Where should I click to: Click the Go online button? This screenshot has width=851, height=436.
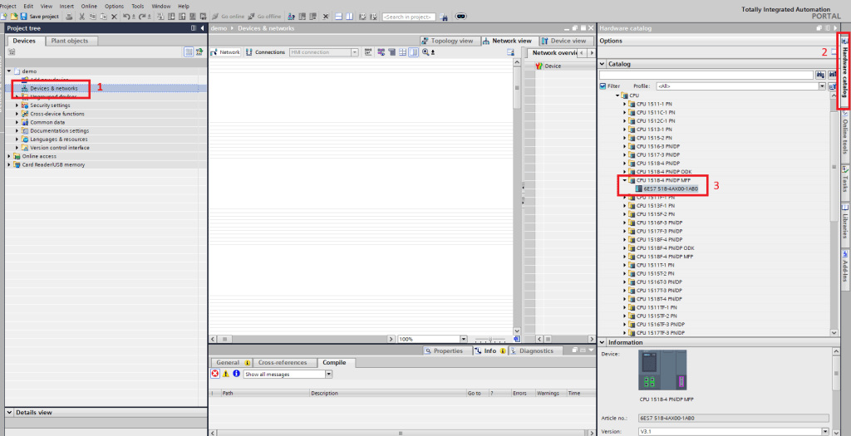pyautogui.click(x=228, y=17)
